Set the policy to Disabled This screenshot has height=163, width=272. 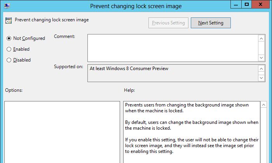(9, 60)
